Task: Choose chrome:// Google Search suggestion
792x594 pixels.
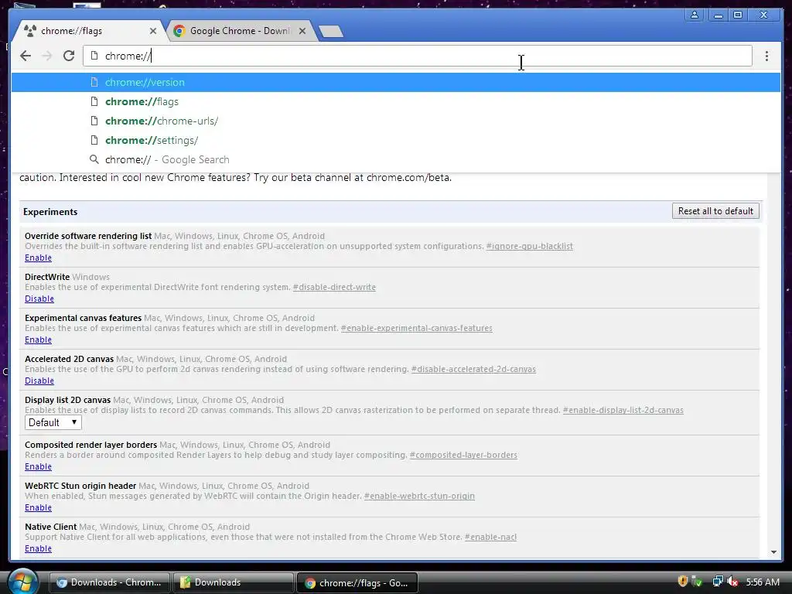Action: pos(395,159)
